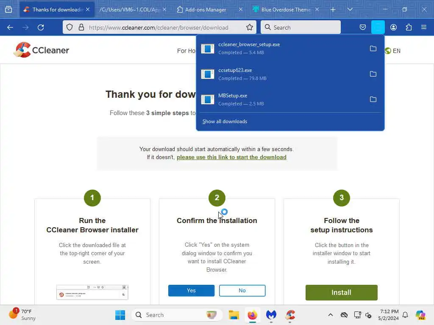Click Firefox icon in taskbar

pos(253,315)
